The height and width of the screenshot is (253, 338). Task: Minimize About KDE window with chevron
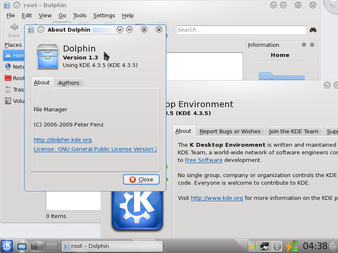pyautogui.click(x=327, y=86)
